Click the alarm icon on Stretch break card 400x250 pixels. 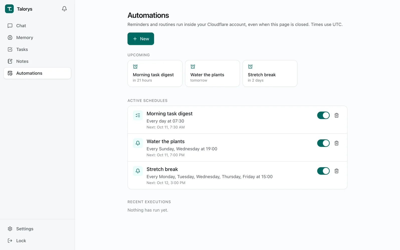(250, 66)
